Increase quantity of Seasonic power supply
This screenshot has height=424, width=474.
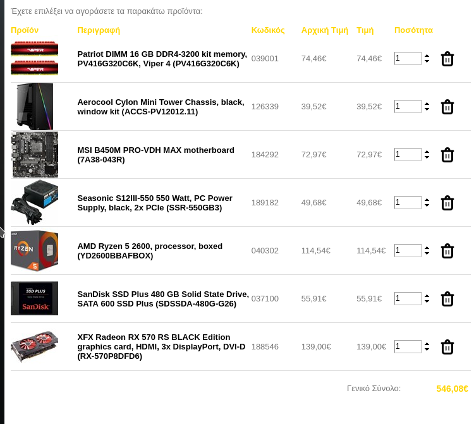427,200
